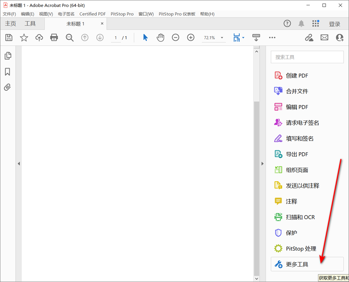Click the scrollbar down arrow
Image resolution: width=349 pixels, height=282 pixels.
click(257, 278)
